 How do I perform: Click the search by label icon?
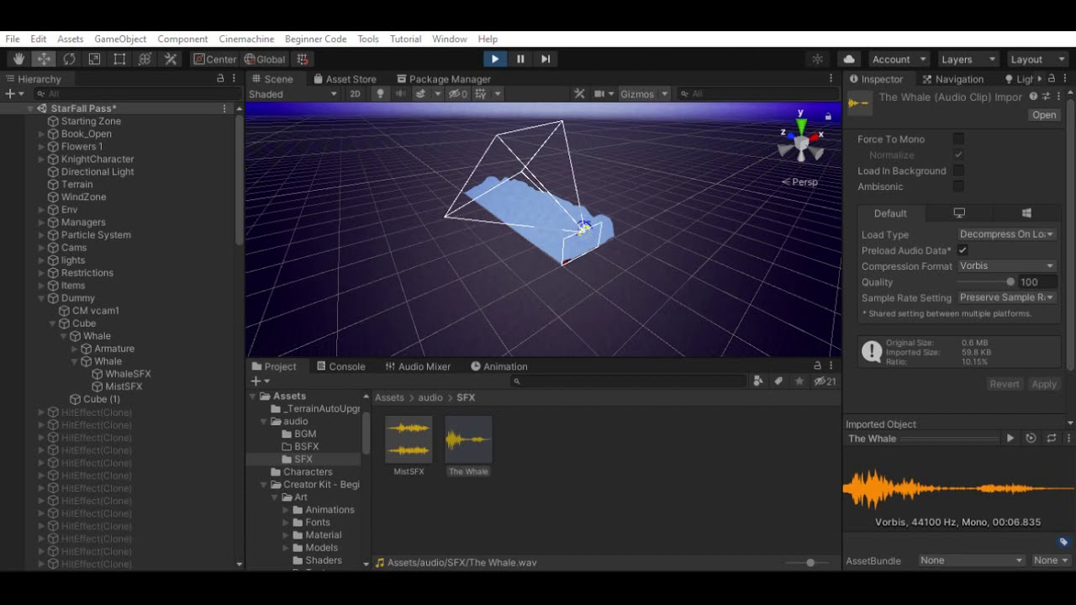coord(778,381)
